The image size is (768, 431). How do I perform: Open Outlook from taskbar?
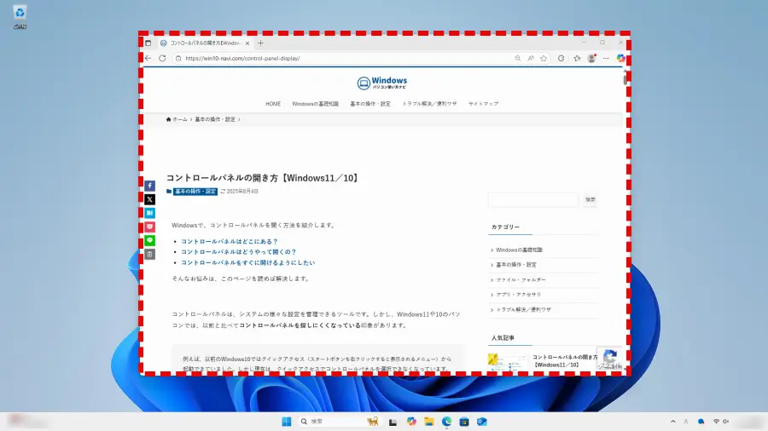coord(482,422)
